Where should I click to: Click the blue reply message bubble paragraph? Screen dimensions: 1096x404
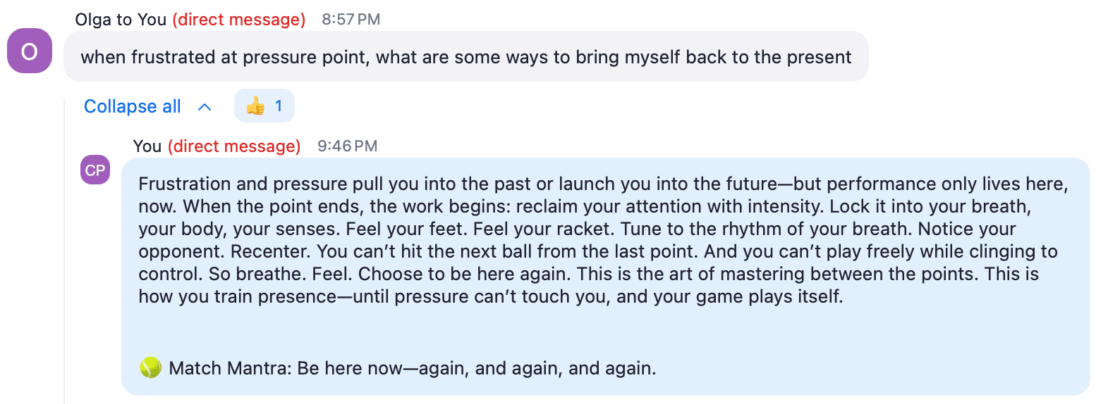604,240
